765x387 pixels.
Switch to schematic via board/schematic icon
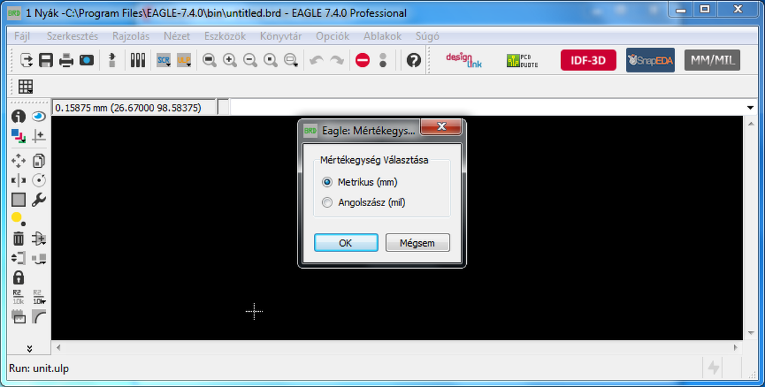point(112,60)
